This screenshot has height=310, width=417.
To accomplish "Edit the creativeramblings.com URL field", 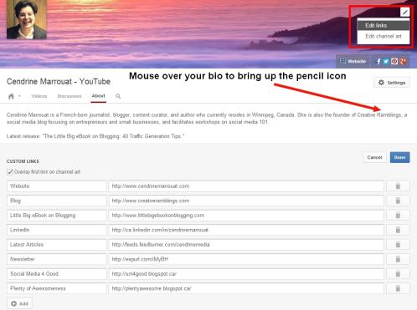I will pyautogui.click(x=246, y=201).
